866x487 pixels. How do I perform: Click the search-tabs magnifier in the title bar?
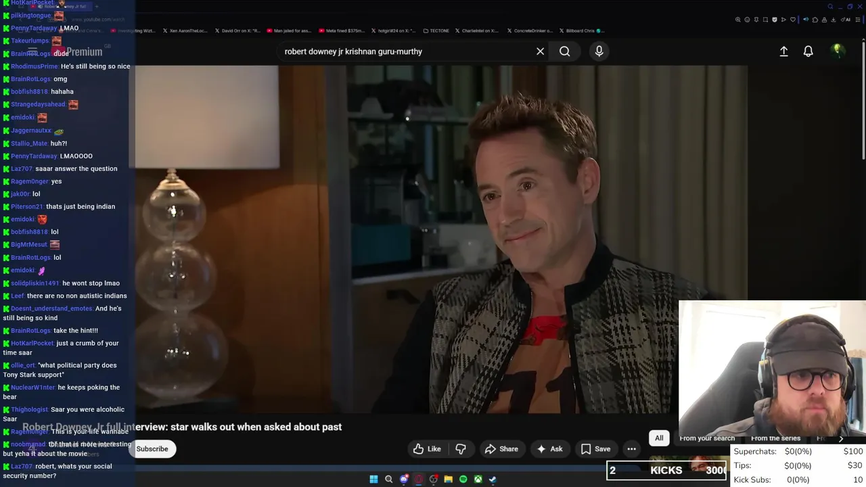(830, 7)
